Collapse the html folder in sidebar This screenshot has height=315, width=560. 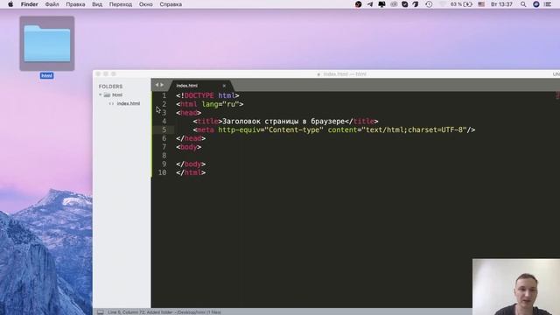[101, 94]
